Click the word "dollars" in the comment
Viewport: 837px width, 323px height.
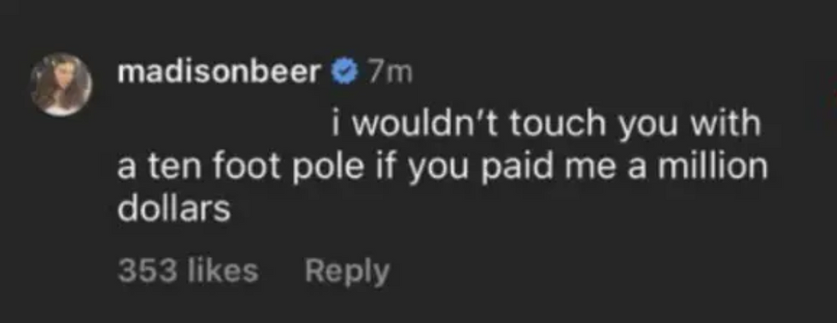point(173,210)
